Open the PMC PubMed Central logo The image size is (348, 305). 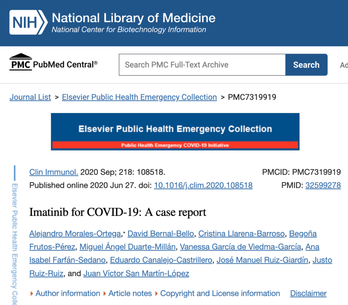(x=53, y=62)
